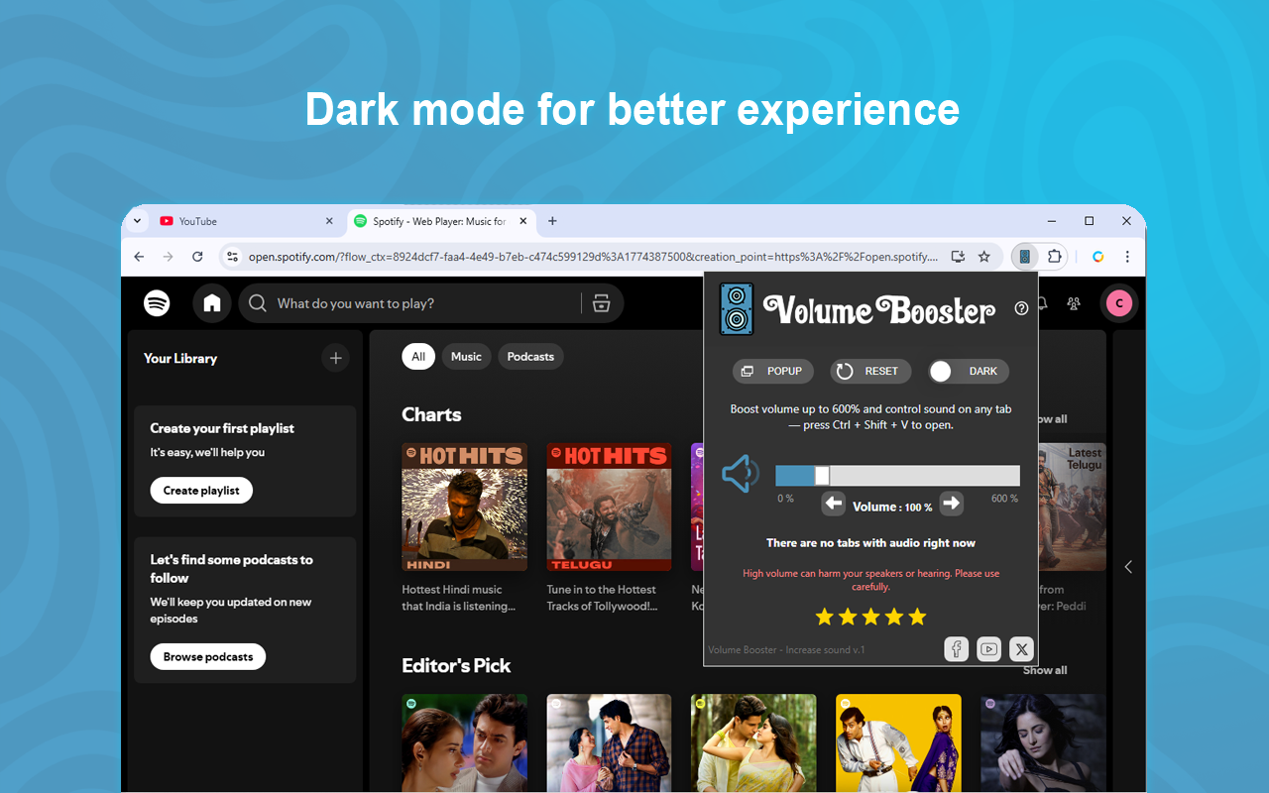
Task: Click the Create playlist button
Action: click(x=201, y=491)
